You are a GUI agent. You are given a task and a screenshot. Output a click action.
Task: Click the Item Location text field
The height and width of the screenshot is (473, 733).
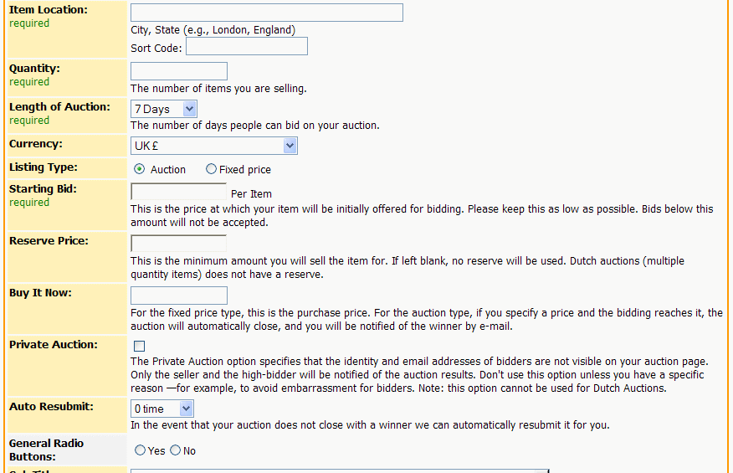[266, 13]
